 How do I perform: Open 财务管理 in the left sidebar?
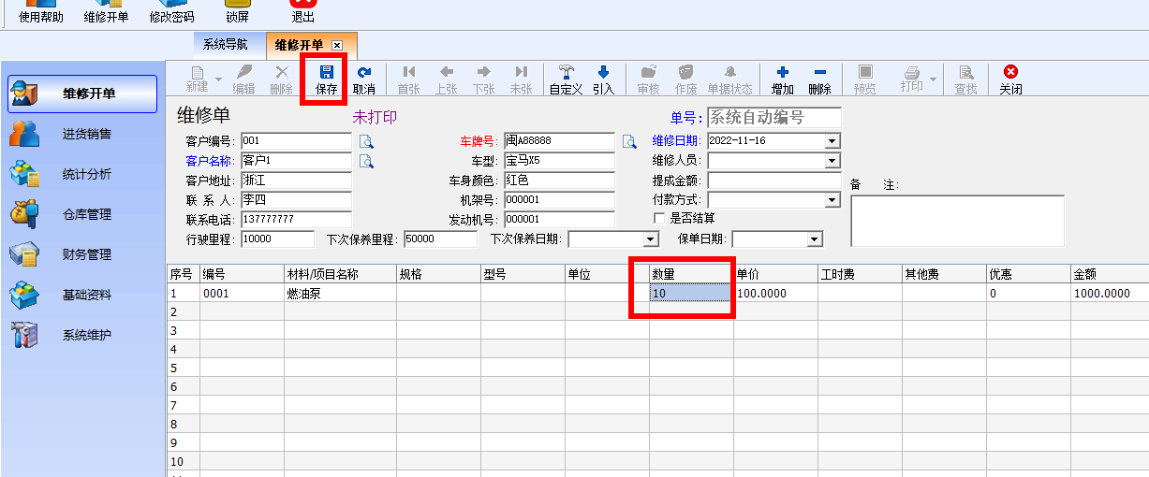(82, 254)
